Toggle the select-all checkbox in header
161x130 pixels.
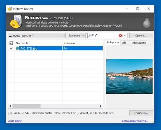coord(11,43)
